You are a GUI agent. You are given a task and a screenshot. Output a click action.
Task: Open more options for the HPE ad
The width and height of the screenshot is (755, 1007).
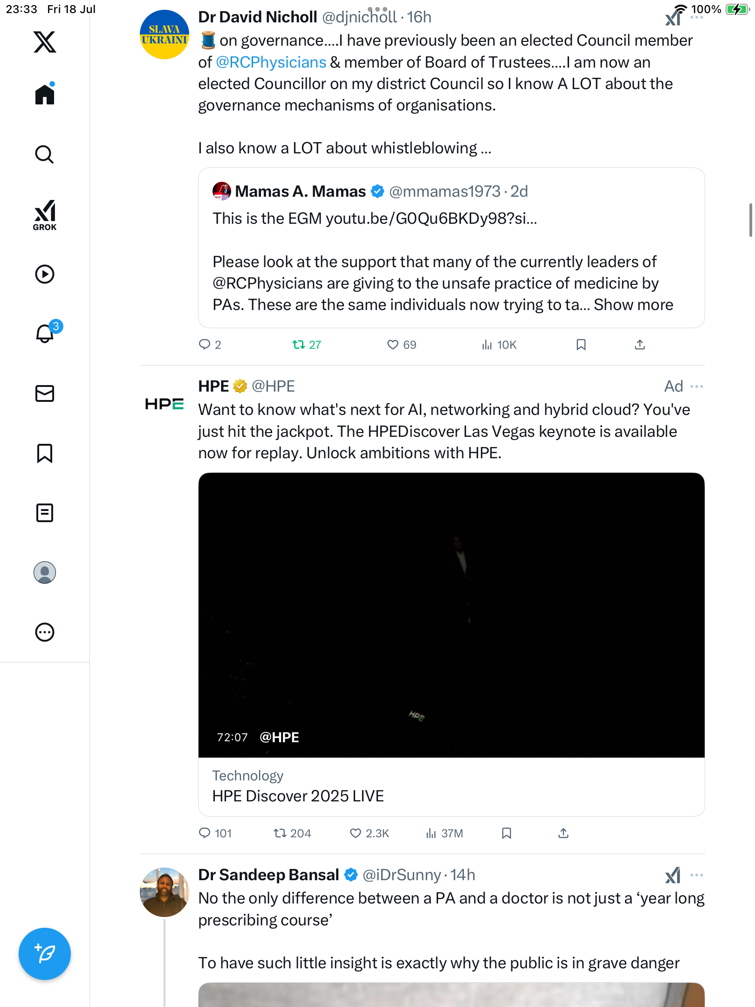pyautogui.click(x=697, y=386)
